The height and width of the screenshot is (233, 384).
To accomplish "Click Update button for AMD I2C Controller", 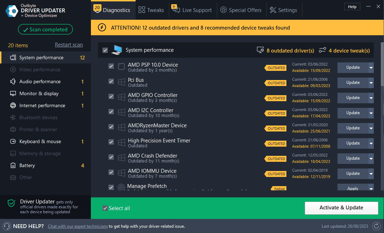I will click(x=353, y=113).
